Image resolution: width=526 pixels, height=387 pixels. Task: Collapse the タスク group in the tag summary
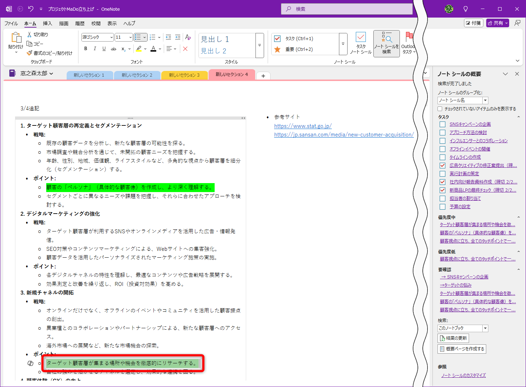[518, 116]
